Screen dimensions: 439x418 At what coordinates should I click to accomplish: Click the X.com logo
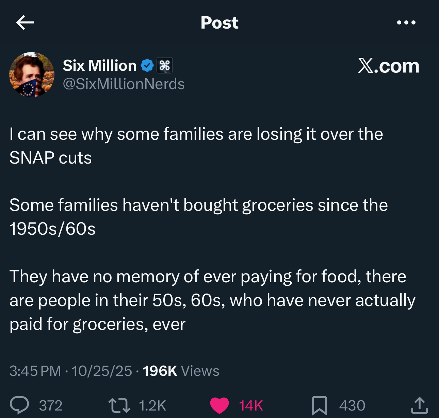(388, 66)
